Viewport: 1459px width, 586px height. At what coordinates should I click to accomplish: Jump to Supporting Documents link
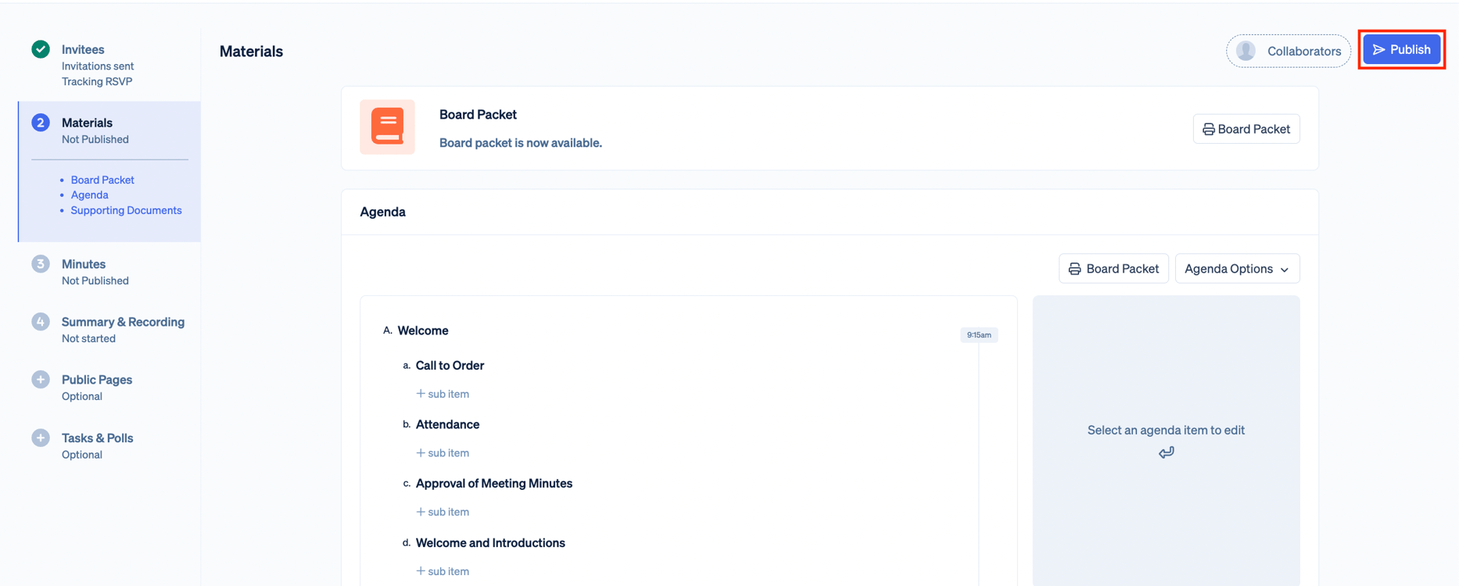126,210
